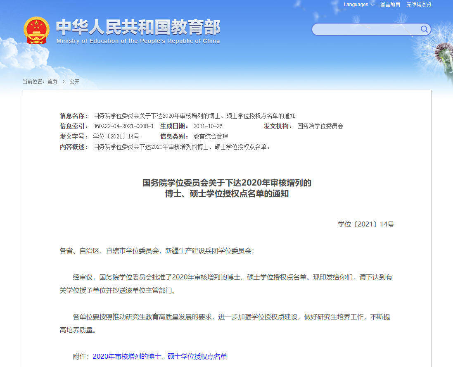Image resolution: width=453 pixels, height=367 pixels.
Task: Click the right-aligned document number 学位〔2021〕14号
Action: click(366, 224)
